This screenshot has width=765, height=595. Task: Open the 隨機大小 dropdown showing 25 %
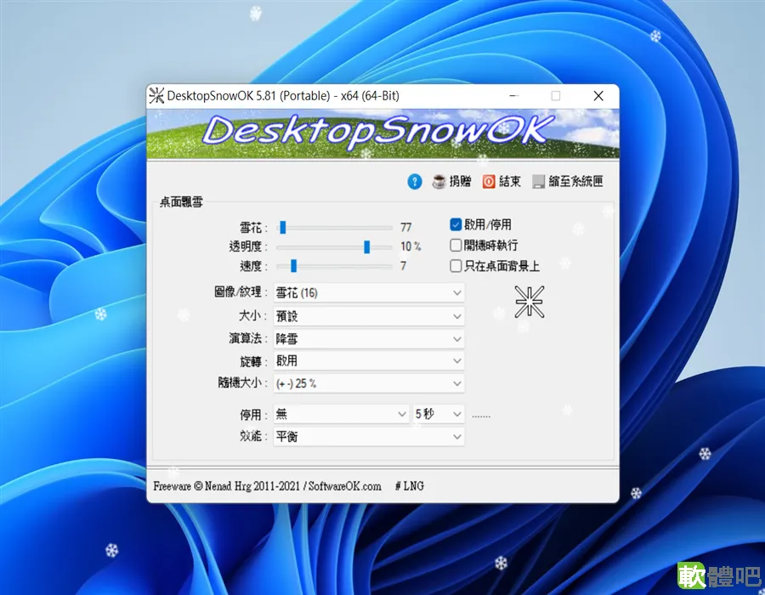pos(369,383)
